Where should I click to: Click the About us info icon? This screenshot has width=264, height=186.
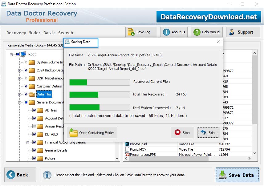point(166,32)
